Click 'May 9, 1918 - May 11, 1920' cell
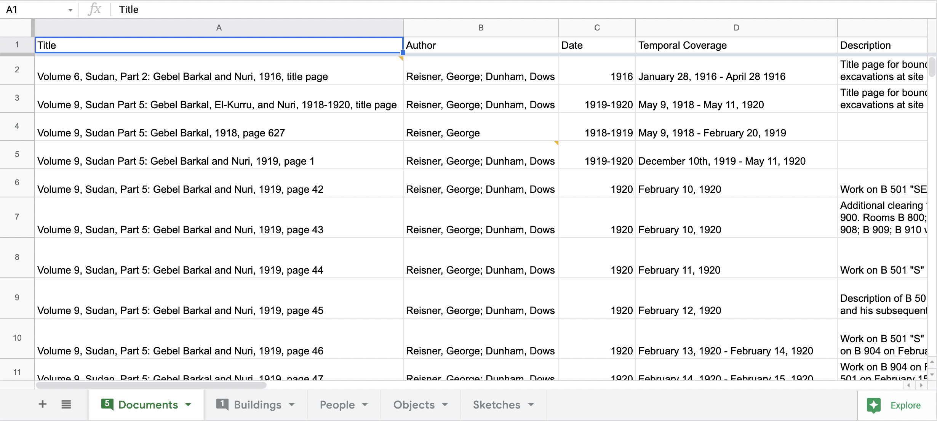Screen dimensions: 937x423 (x=737, y=98)
